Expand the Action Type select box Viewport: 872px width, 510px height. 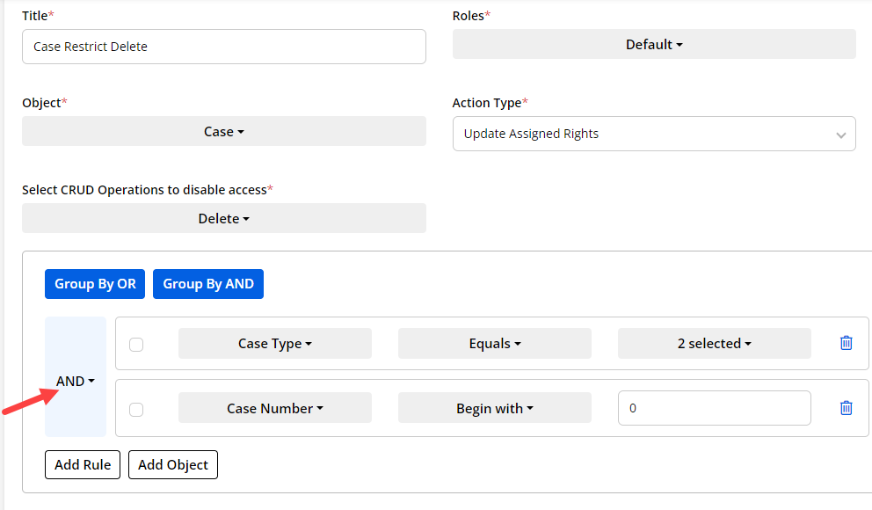[654, 135]
